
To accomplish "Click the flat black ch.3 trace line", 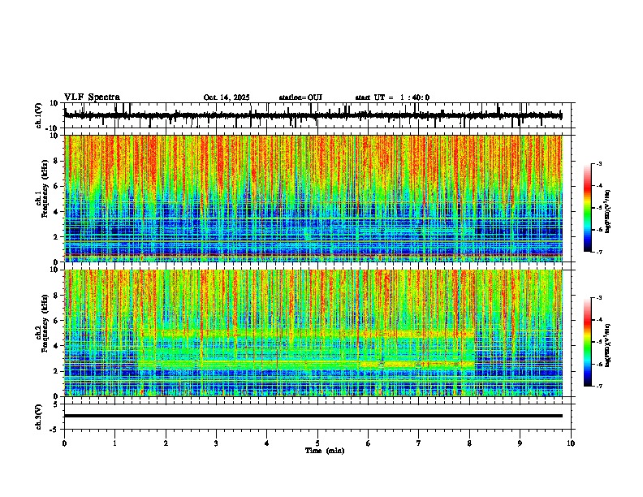I will (313, 416).
